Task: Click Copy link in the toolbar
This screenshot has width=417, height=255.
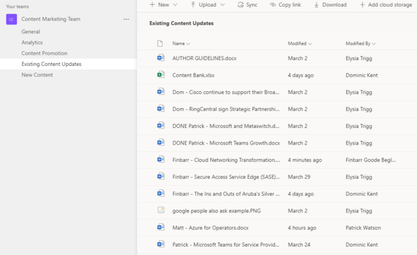Action: point(286,5)
